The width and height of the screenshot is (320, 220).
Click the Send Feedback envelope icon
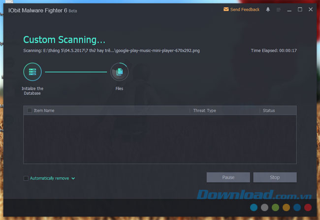226,9
